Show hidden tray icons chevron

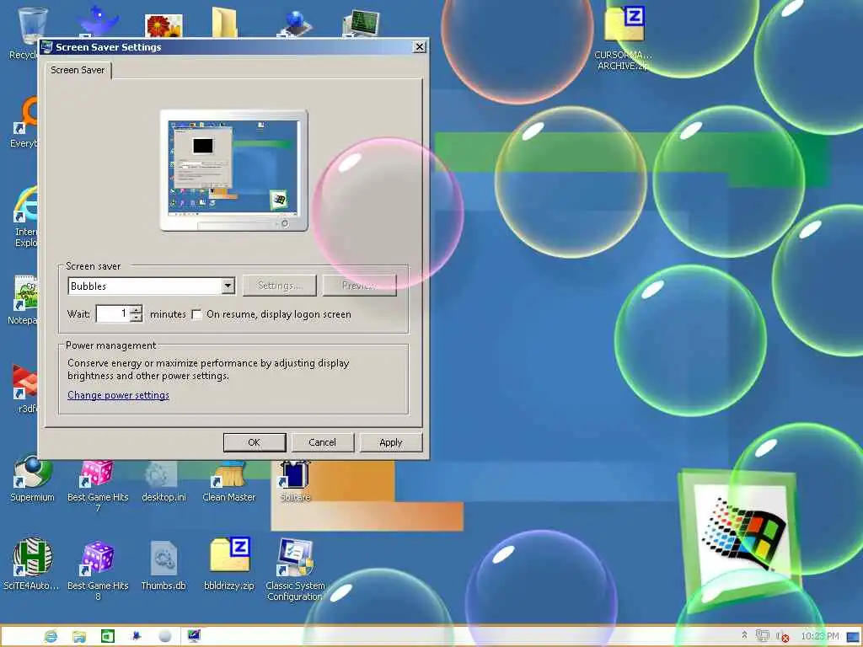[745, 635]
